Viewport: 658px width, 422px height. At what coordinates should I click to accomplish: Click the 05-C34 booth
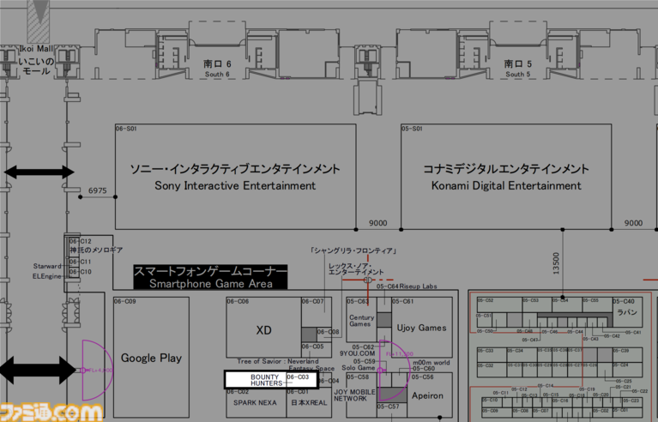pos(522,354)
